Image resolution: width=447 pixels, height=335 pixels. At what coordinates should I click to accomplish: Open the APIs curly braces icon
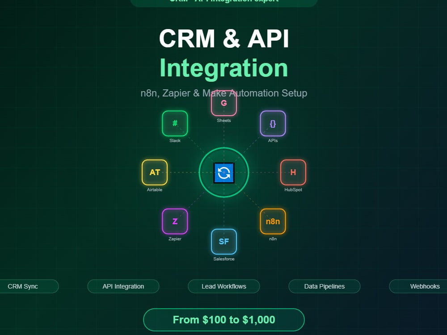[x=273, y=123]
